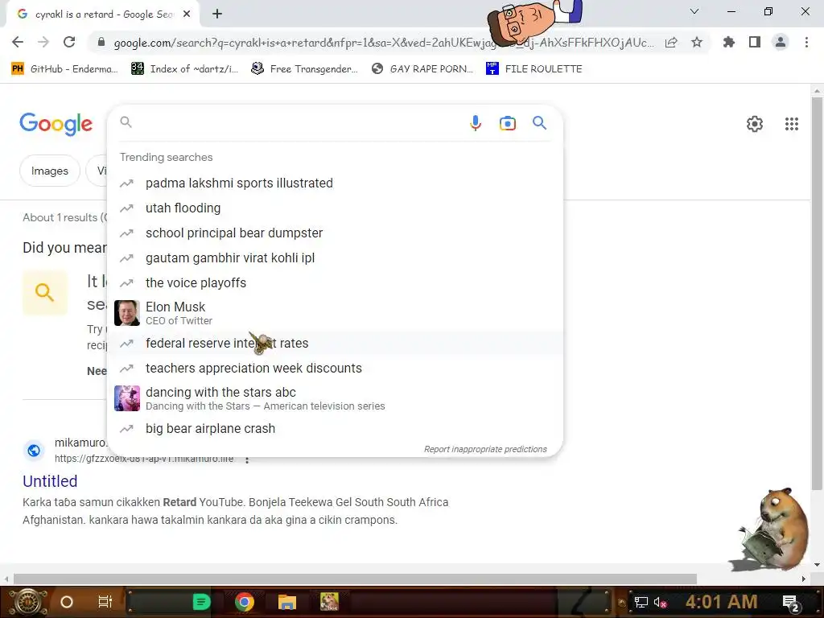The height and width of the screenshot is (618, 824).
Task: Open Google quick settings gear
Action: click(755, 123)
